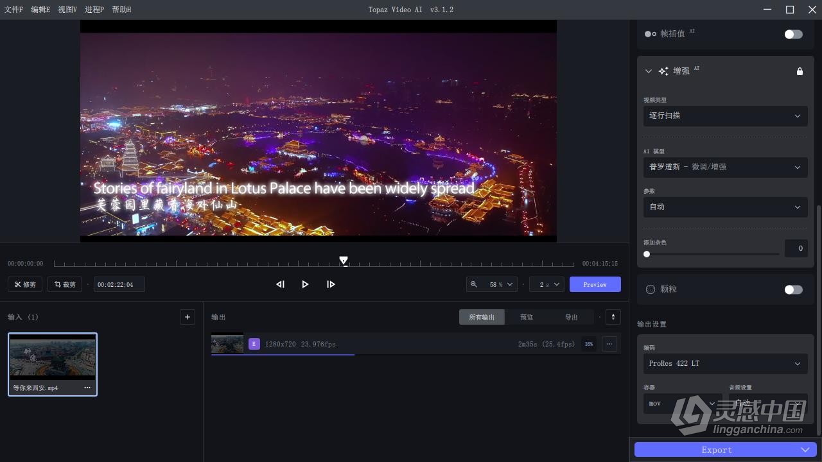
Task: Toggle the 帧插值 frame interpolation switch
Action: point(793,34)
